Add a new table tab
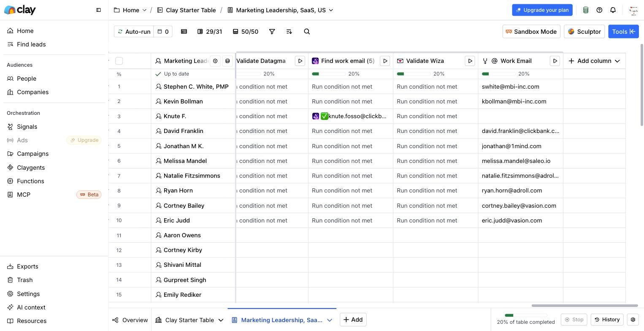This screenshot has width=644, height=331. 353,320
